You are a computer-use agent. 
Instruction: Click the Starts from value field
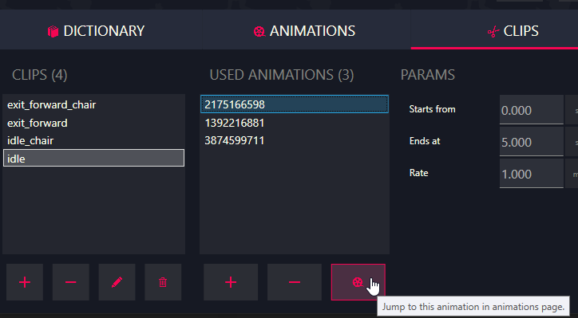[531, 110]
